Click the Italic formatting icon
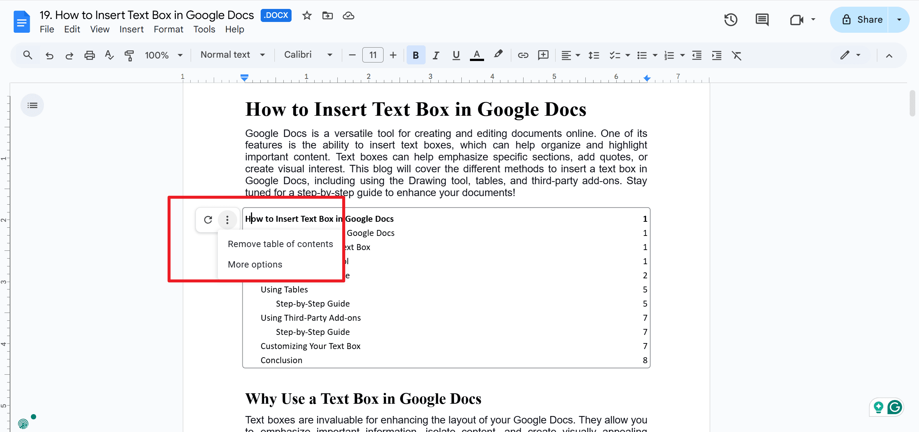Screen dimensions: 919x432 (x=436, y=55)
